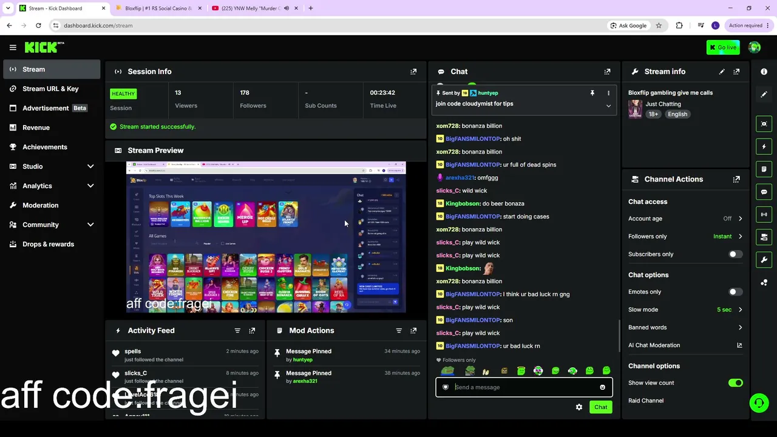Unpin the pinned chat message
Screen dimensions: 777x437
[x=592, y=93]
